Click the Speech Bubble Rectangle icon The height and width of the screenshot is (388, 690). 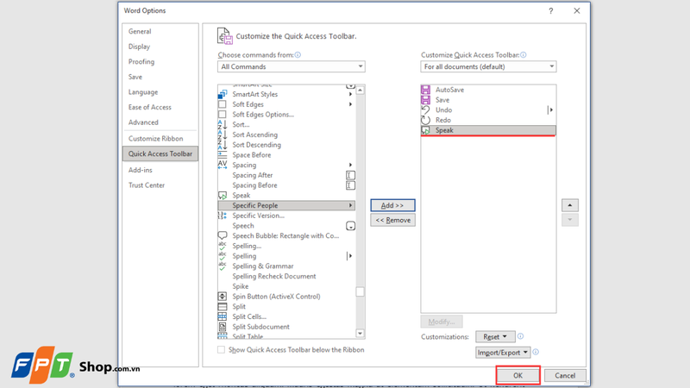click(x=223, y=235)
